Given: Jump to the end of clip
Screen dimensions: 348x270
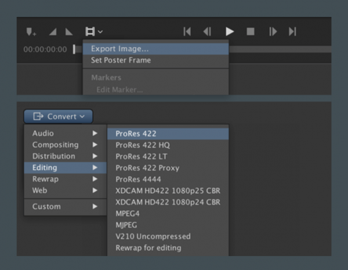Looking at the screenshot, I should click(293, 31).
